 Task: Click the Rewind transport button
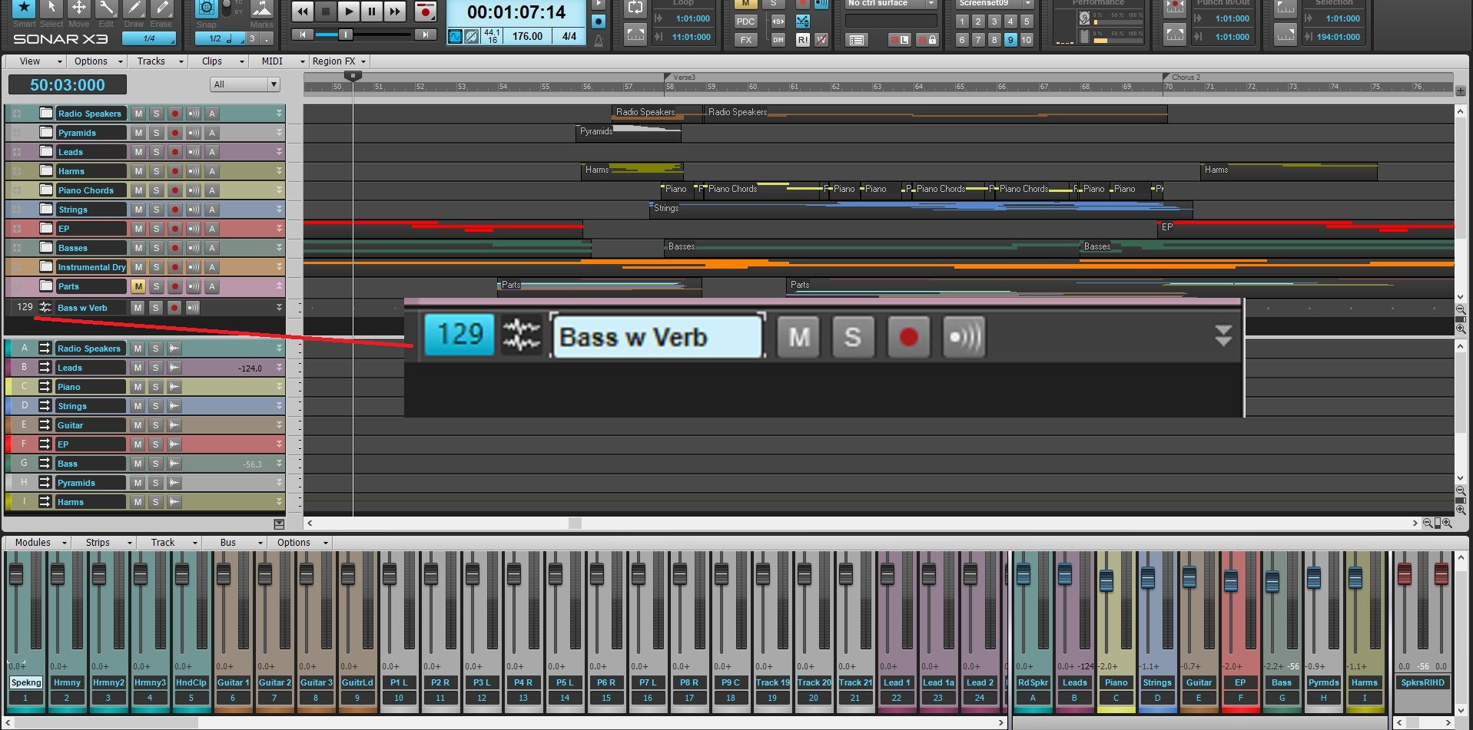pos(303,12)
